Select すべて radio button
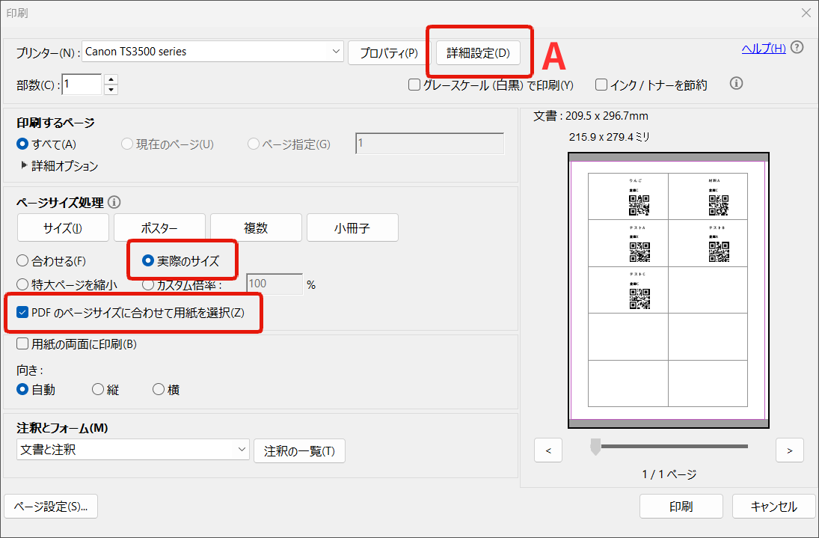The image size is (819, 538). click(22, 144)
